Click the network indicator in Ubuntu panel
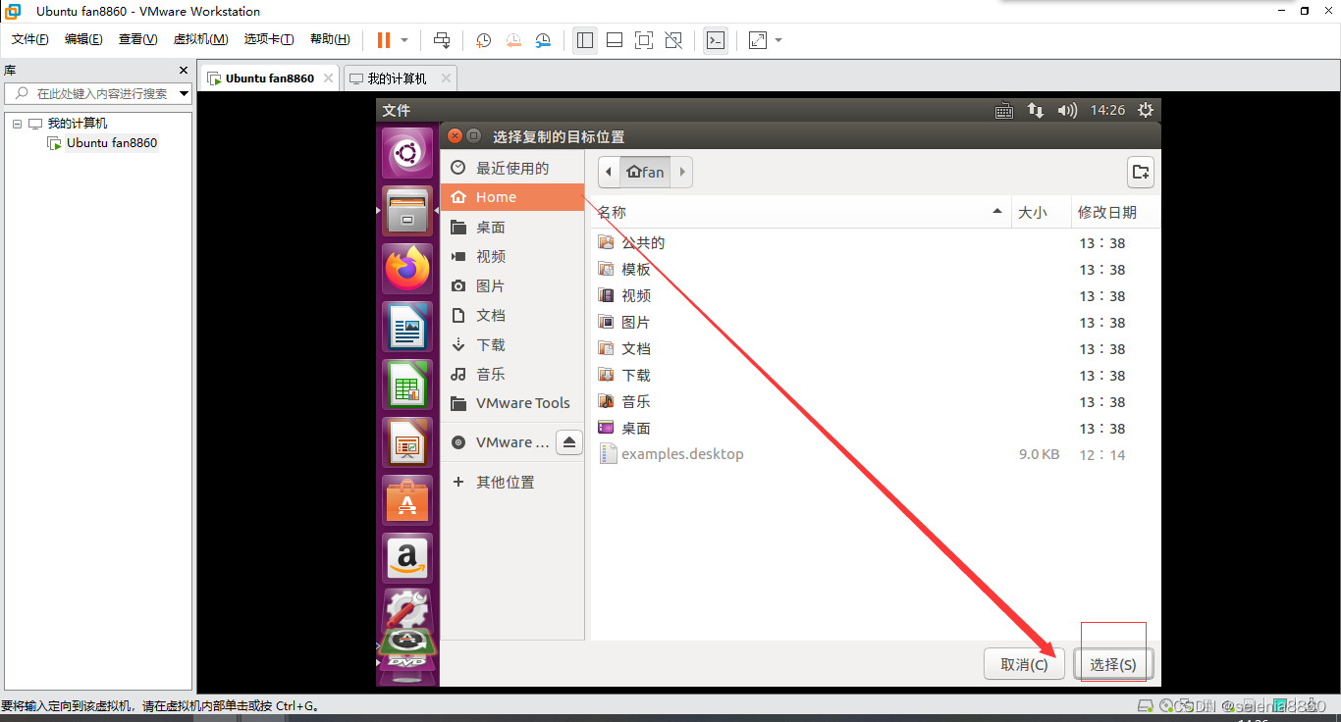 pyautogui.click(x=1036, y=111)
